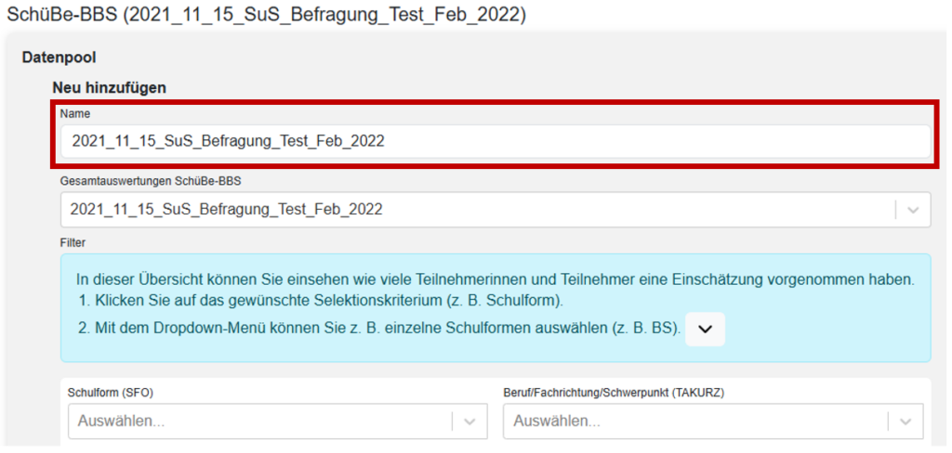The width and height of the screenshot is (952, 453).
Task: Click the Filter section label
Action: tap(73, 242)
